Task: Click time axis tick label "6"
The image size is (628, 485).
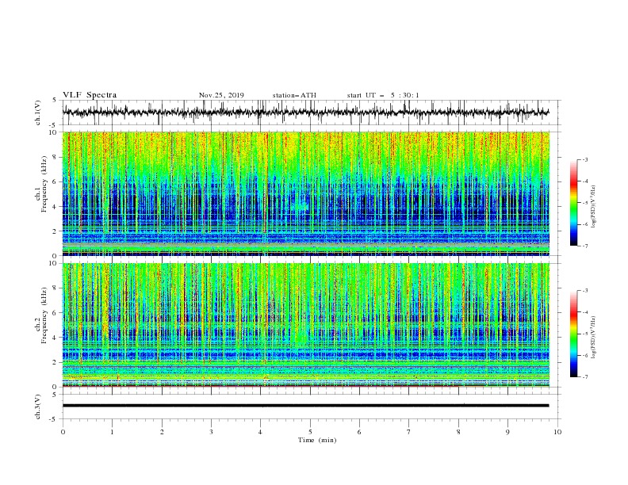Action: point(359,432)
